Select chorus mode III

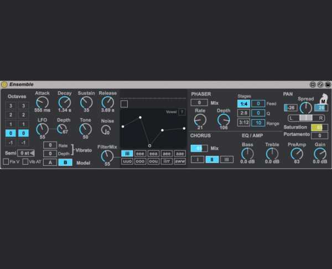point(226,159)
